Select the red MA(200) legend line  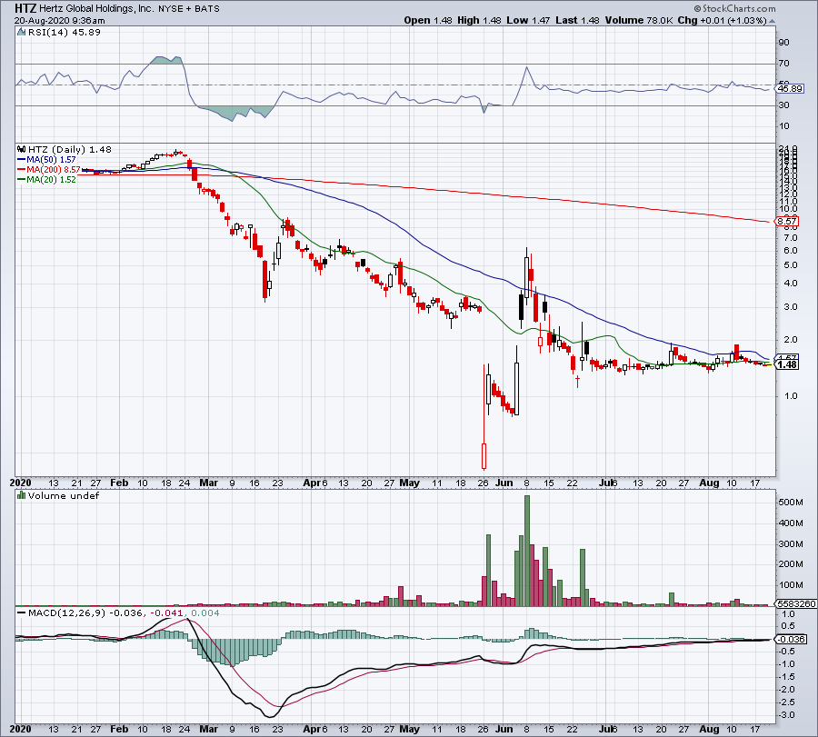click(22, 170)
